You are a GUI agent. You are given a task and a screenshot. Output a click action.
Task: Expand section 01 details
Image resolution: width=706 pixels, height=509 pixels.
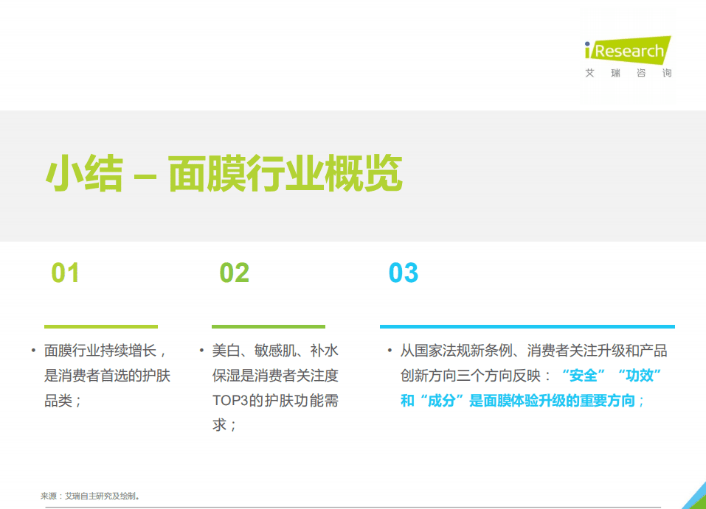[x=102, y=376]
